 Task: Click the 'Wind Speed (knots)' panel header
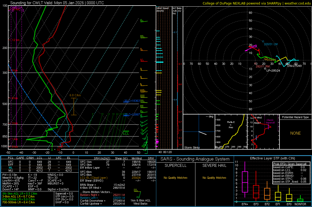(163, 9)
